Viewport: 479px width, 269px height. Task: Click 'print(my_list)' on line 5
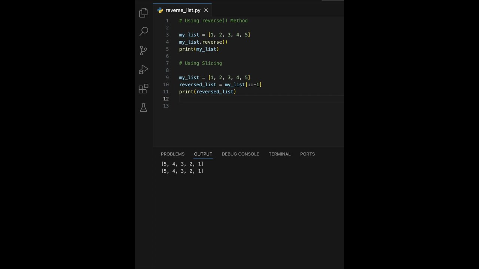coord(199,49)
